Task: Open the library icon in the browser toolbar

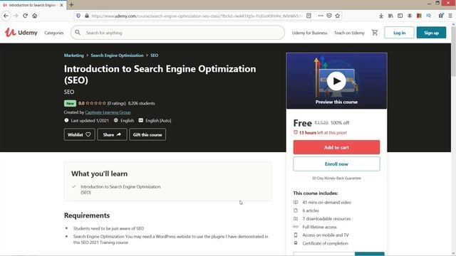Action: (390, 16)
